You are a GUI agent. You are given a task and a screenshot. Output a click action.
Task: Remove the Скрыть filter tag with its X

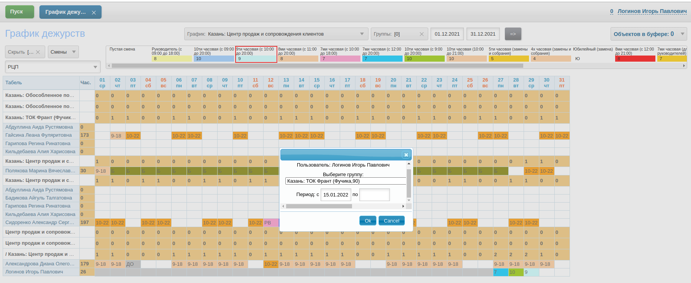point(38,52)
